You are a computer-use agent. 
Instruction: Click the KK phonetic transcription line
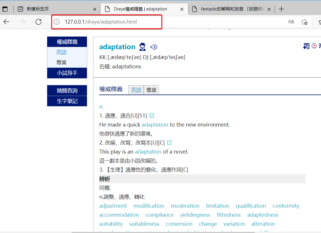pyautogui.click(x=142, y=57)
